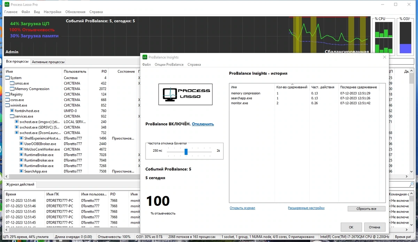Sort process list by Состояние column
The width and height of the screenshot is (418, 242).
tap(122, 71)
